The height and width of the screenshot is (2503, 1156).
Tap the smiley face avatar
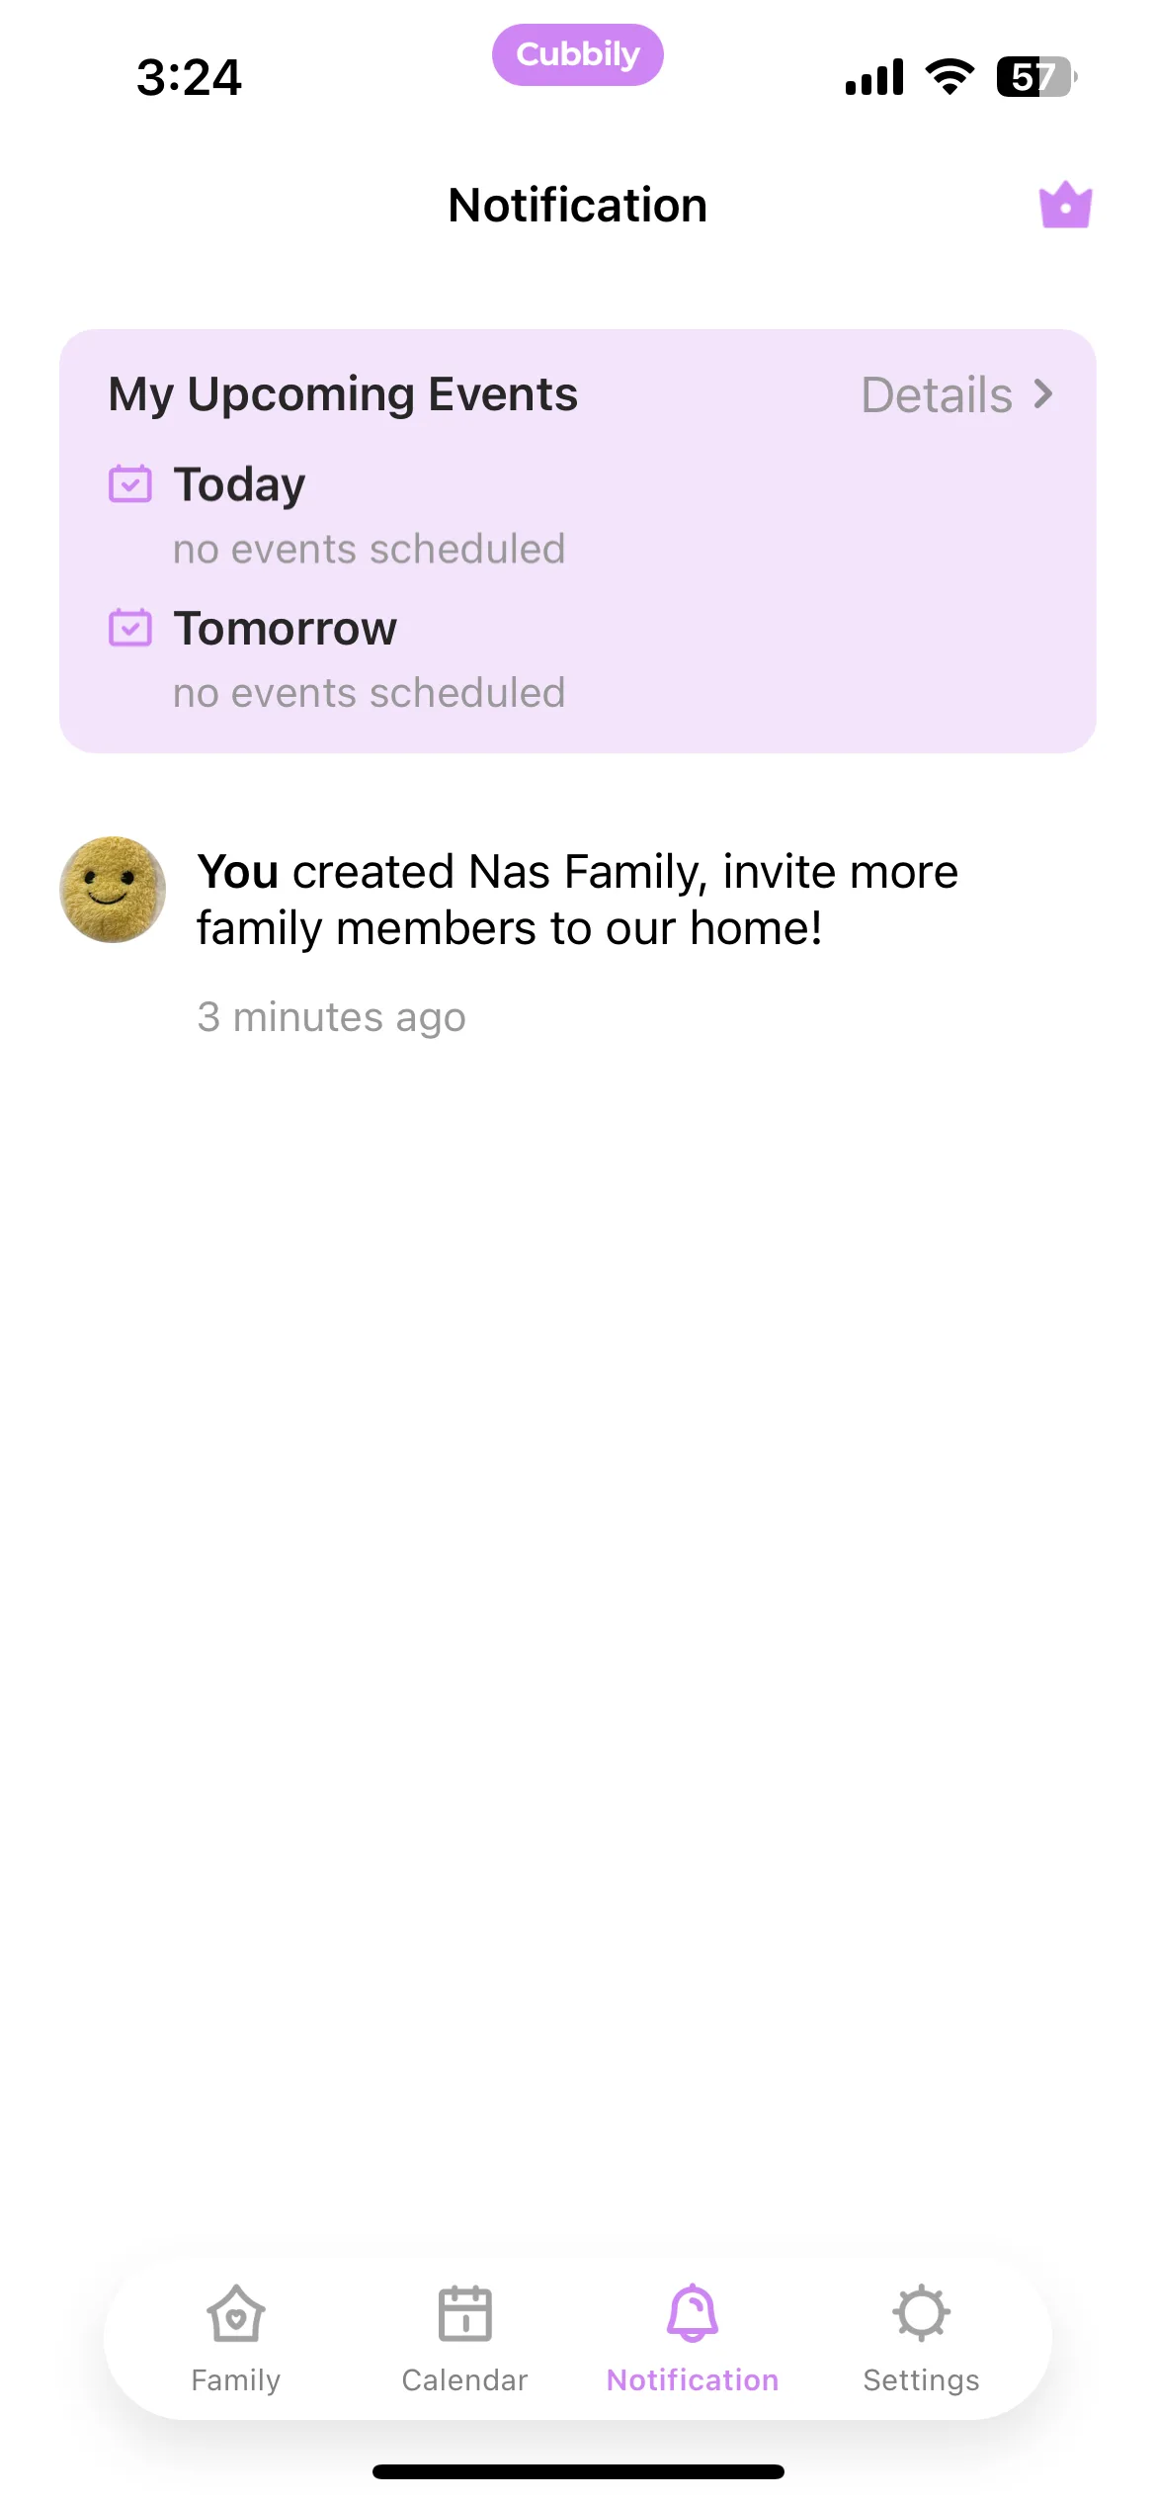tap(113, 890)
